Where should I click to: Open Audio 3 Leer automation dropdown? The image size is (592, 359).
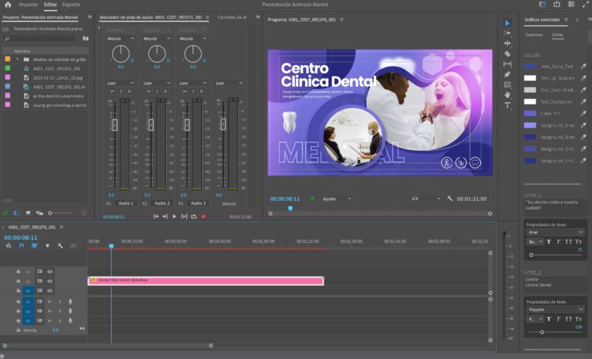click(192, 83)
